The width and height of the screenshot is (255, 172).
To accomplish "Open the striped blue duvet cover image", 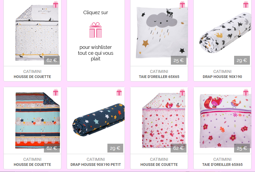I will coord(38,120).
